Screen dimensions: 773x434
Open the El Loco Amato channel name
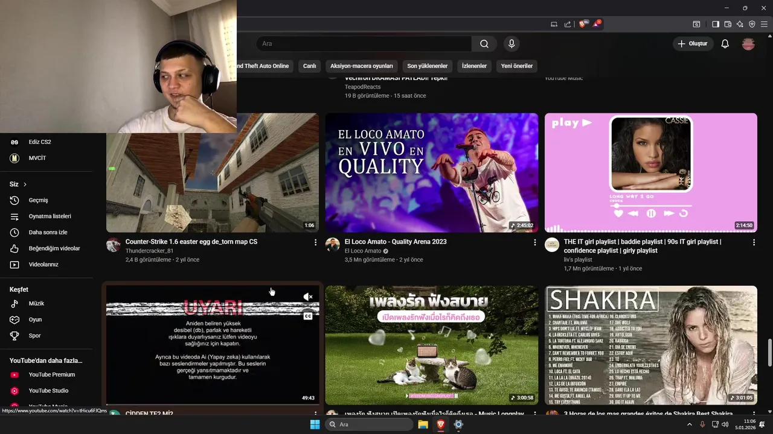click(363, 251)
